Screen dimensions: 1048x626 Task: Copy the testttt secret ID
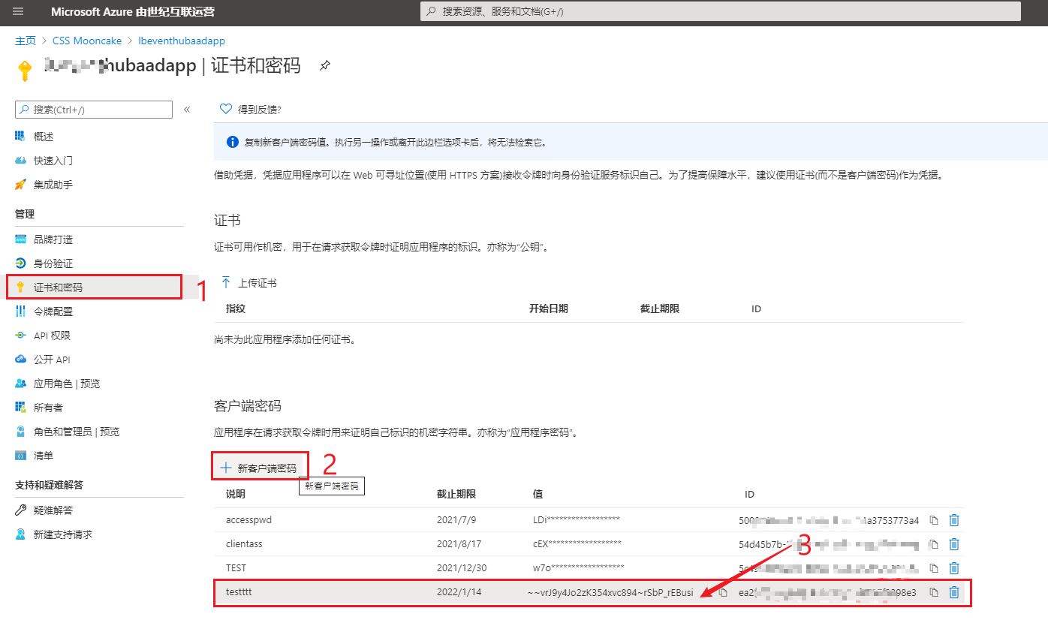(934, 592)
